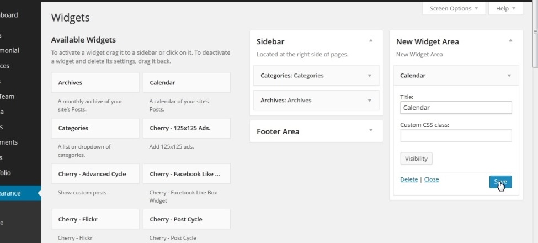Viewport: 538px width, 243px height.
Task: Expand the Footer Area section
Action: click(371, 131)
